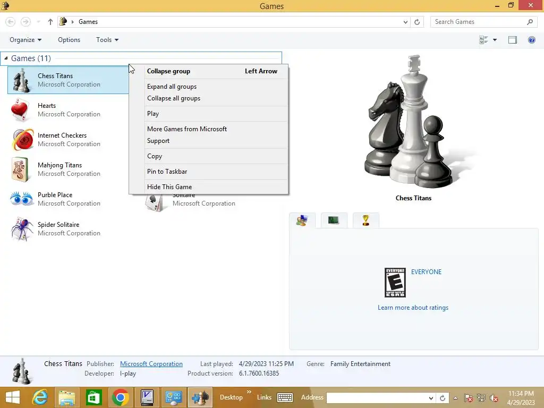Click the network tray icon
Image resolution: width=544 pixels, height=408 pixels.
[x=481, y=398]
